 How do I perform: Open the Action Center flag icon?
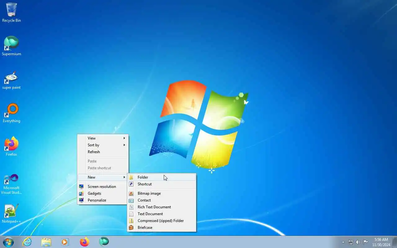pos(366,242)
